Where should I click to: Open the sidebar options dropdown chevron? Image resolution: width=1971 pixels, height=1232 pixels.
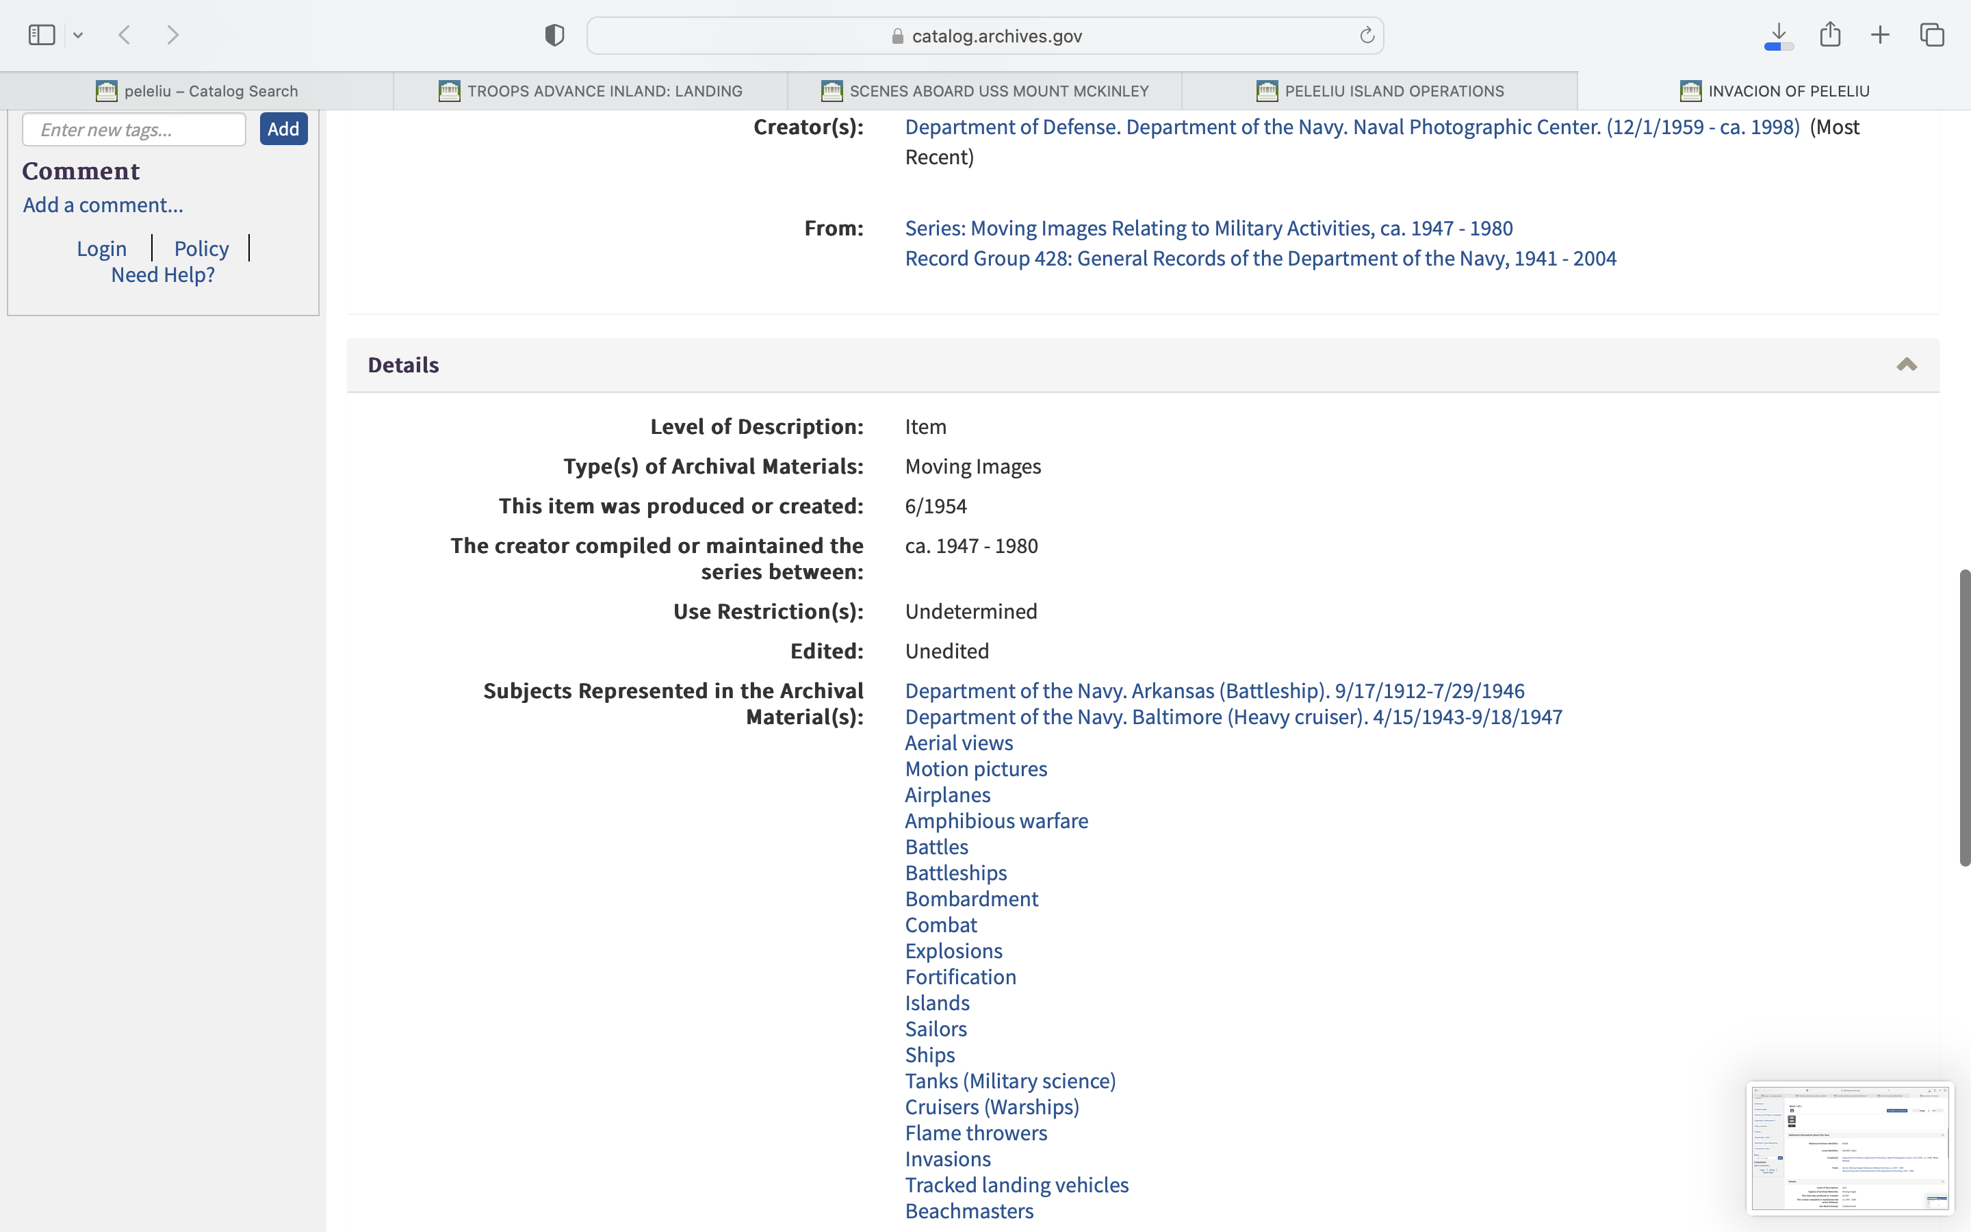[78, 35]
